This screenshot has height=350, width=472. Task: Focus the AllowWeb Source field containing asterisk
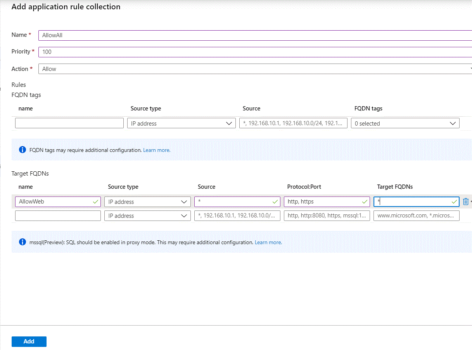[x=234, y=202]
